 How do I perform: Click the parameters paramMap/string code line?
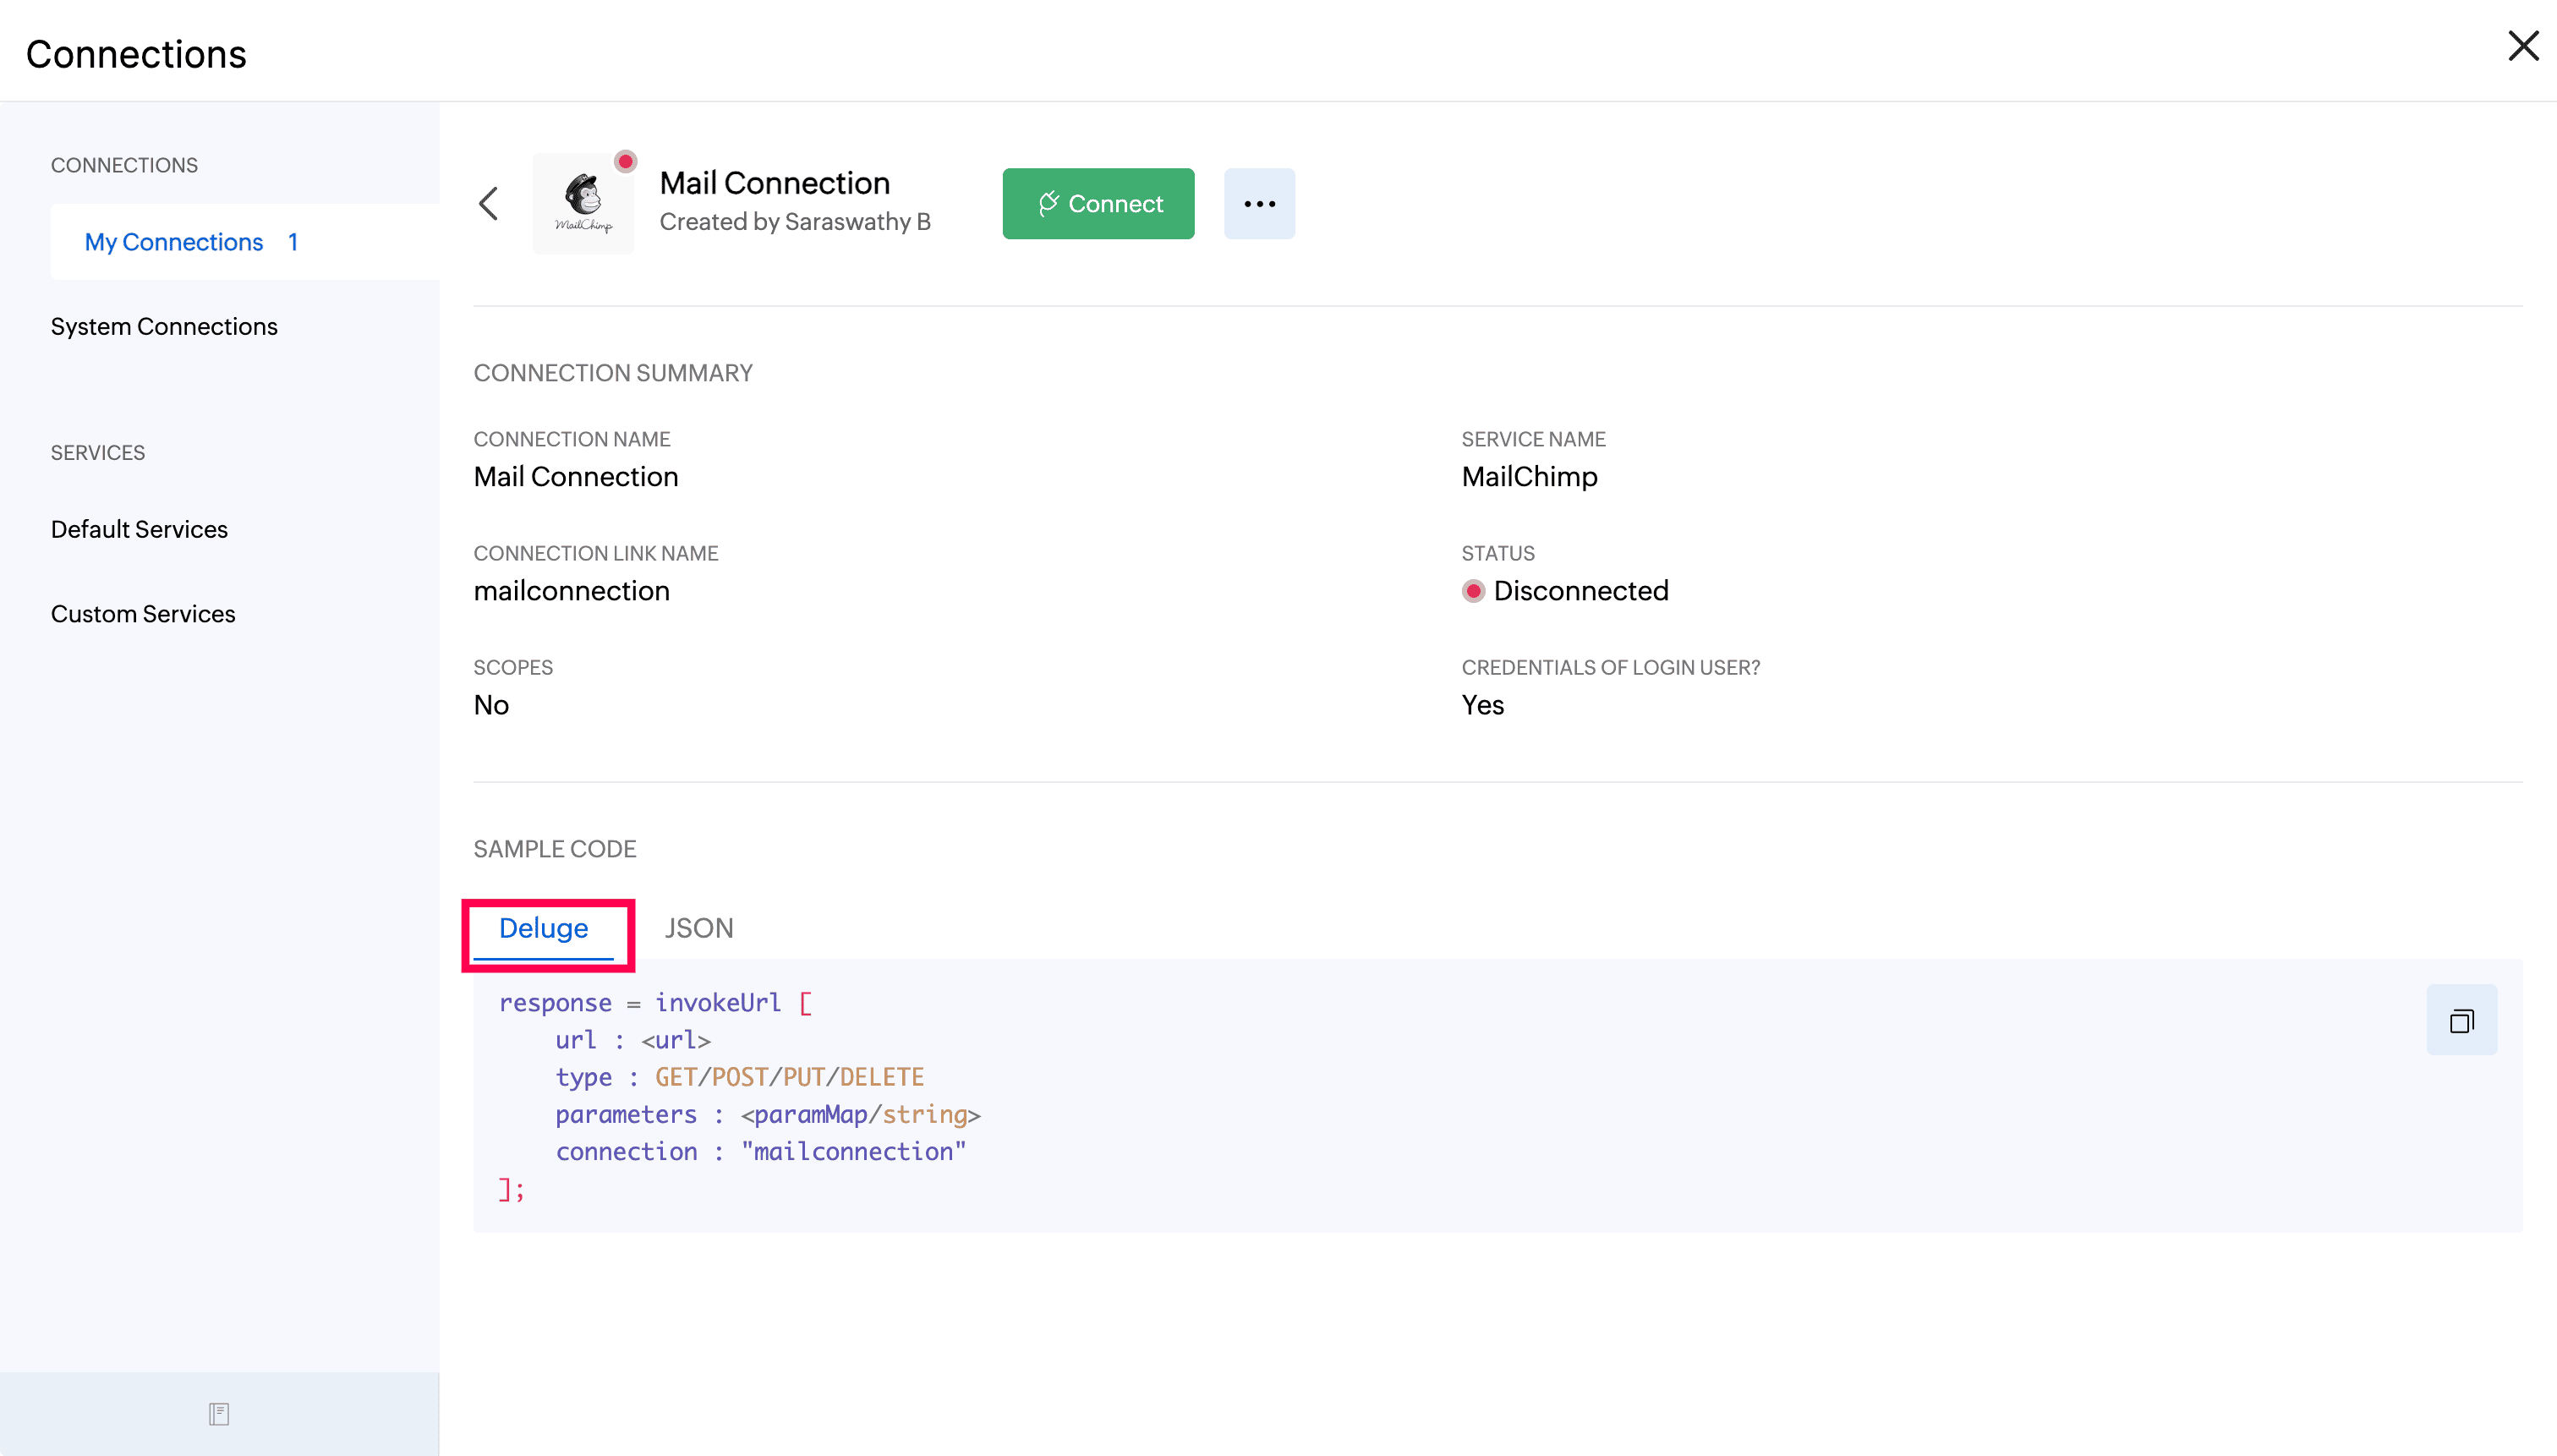click(768, 1115)
